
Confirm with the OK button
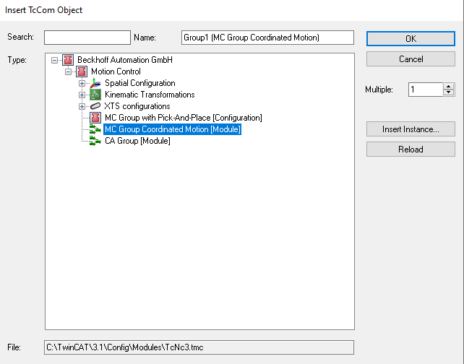point(411,39)
